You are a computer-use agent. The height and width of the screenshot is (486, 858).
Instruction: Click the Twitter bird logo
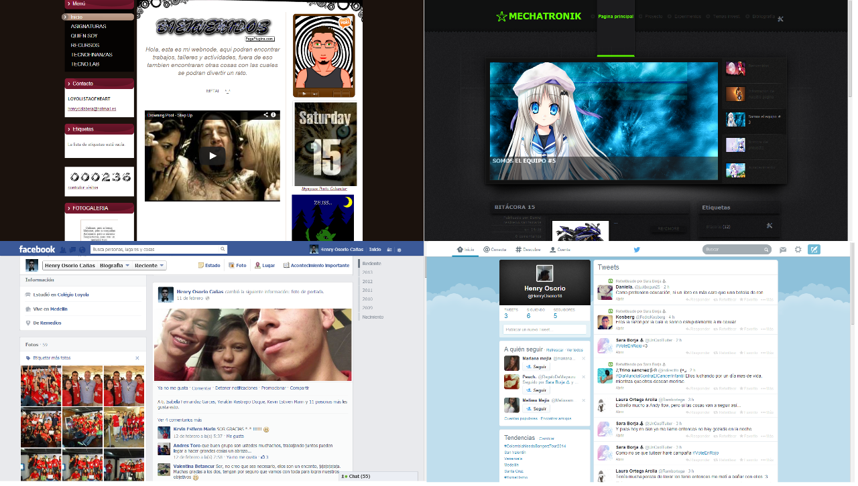point(637,250)
